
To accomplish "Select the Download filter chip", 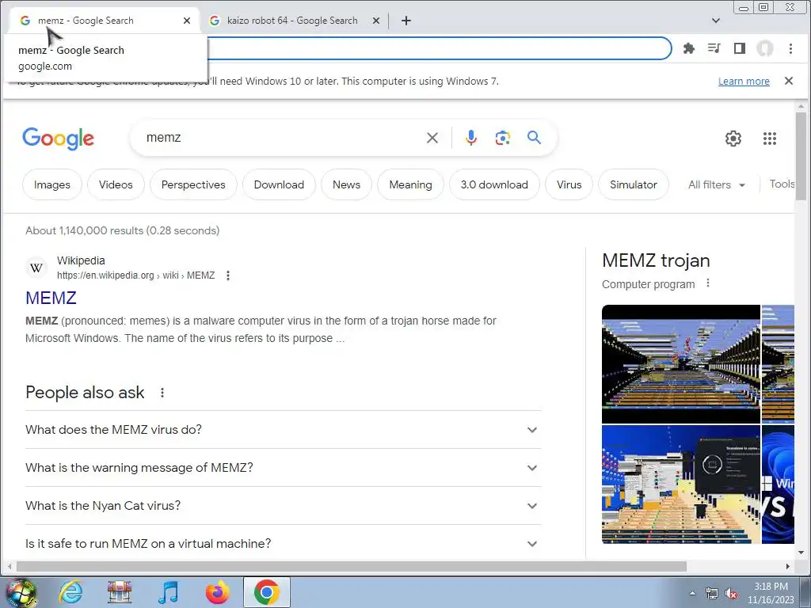I will [x=279, y=184].
